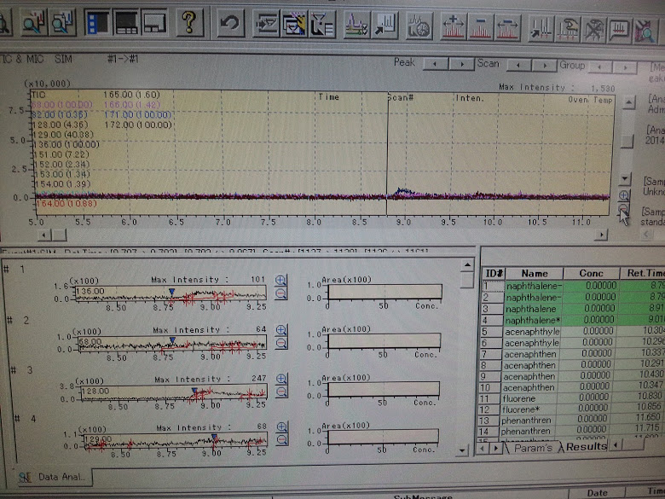Go to previous Peak
This screenshot has width=665, height=499.
tap(436, 64)
